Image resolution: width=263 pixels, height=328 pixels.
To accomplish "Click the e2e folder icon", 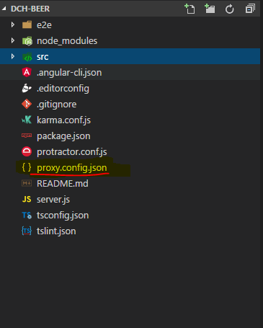I will 27,25.
